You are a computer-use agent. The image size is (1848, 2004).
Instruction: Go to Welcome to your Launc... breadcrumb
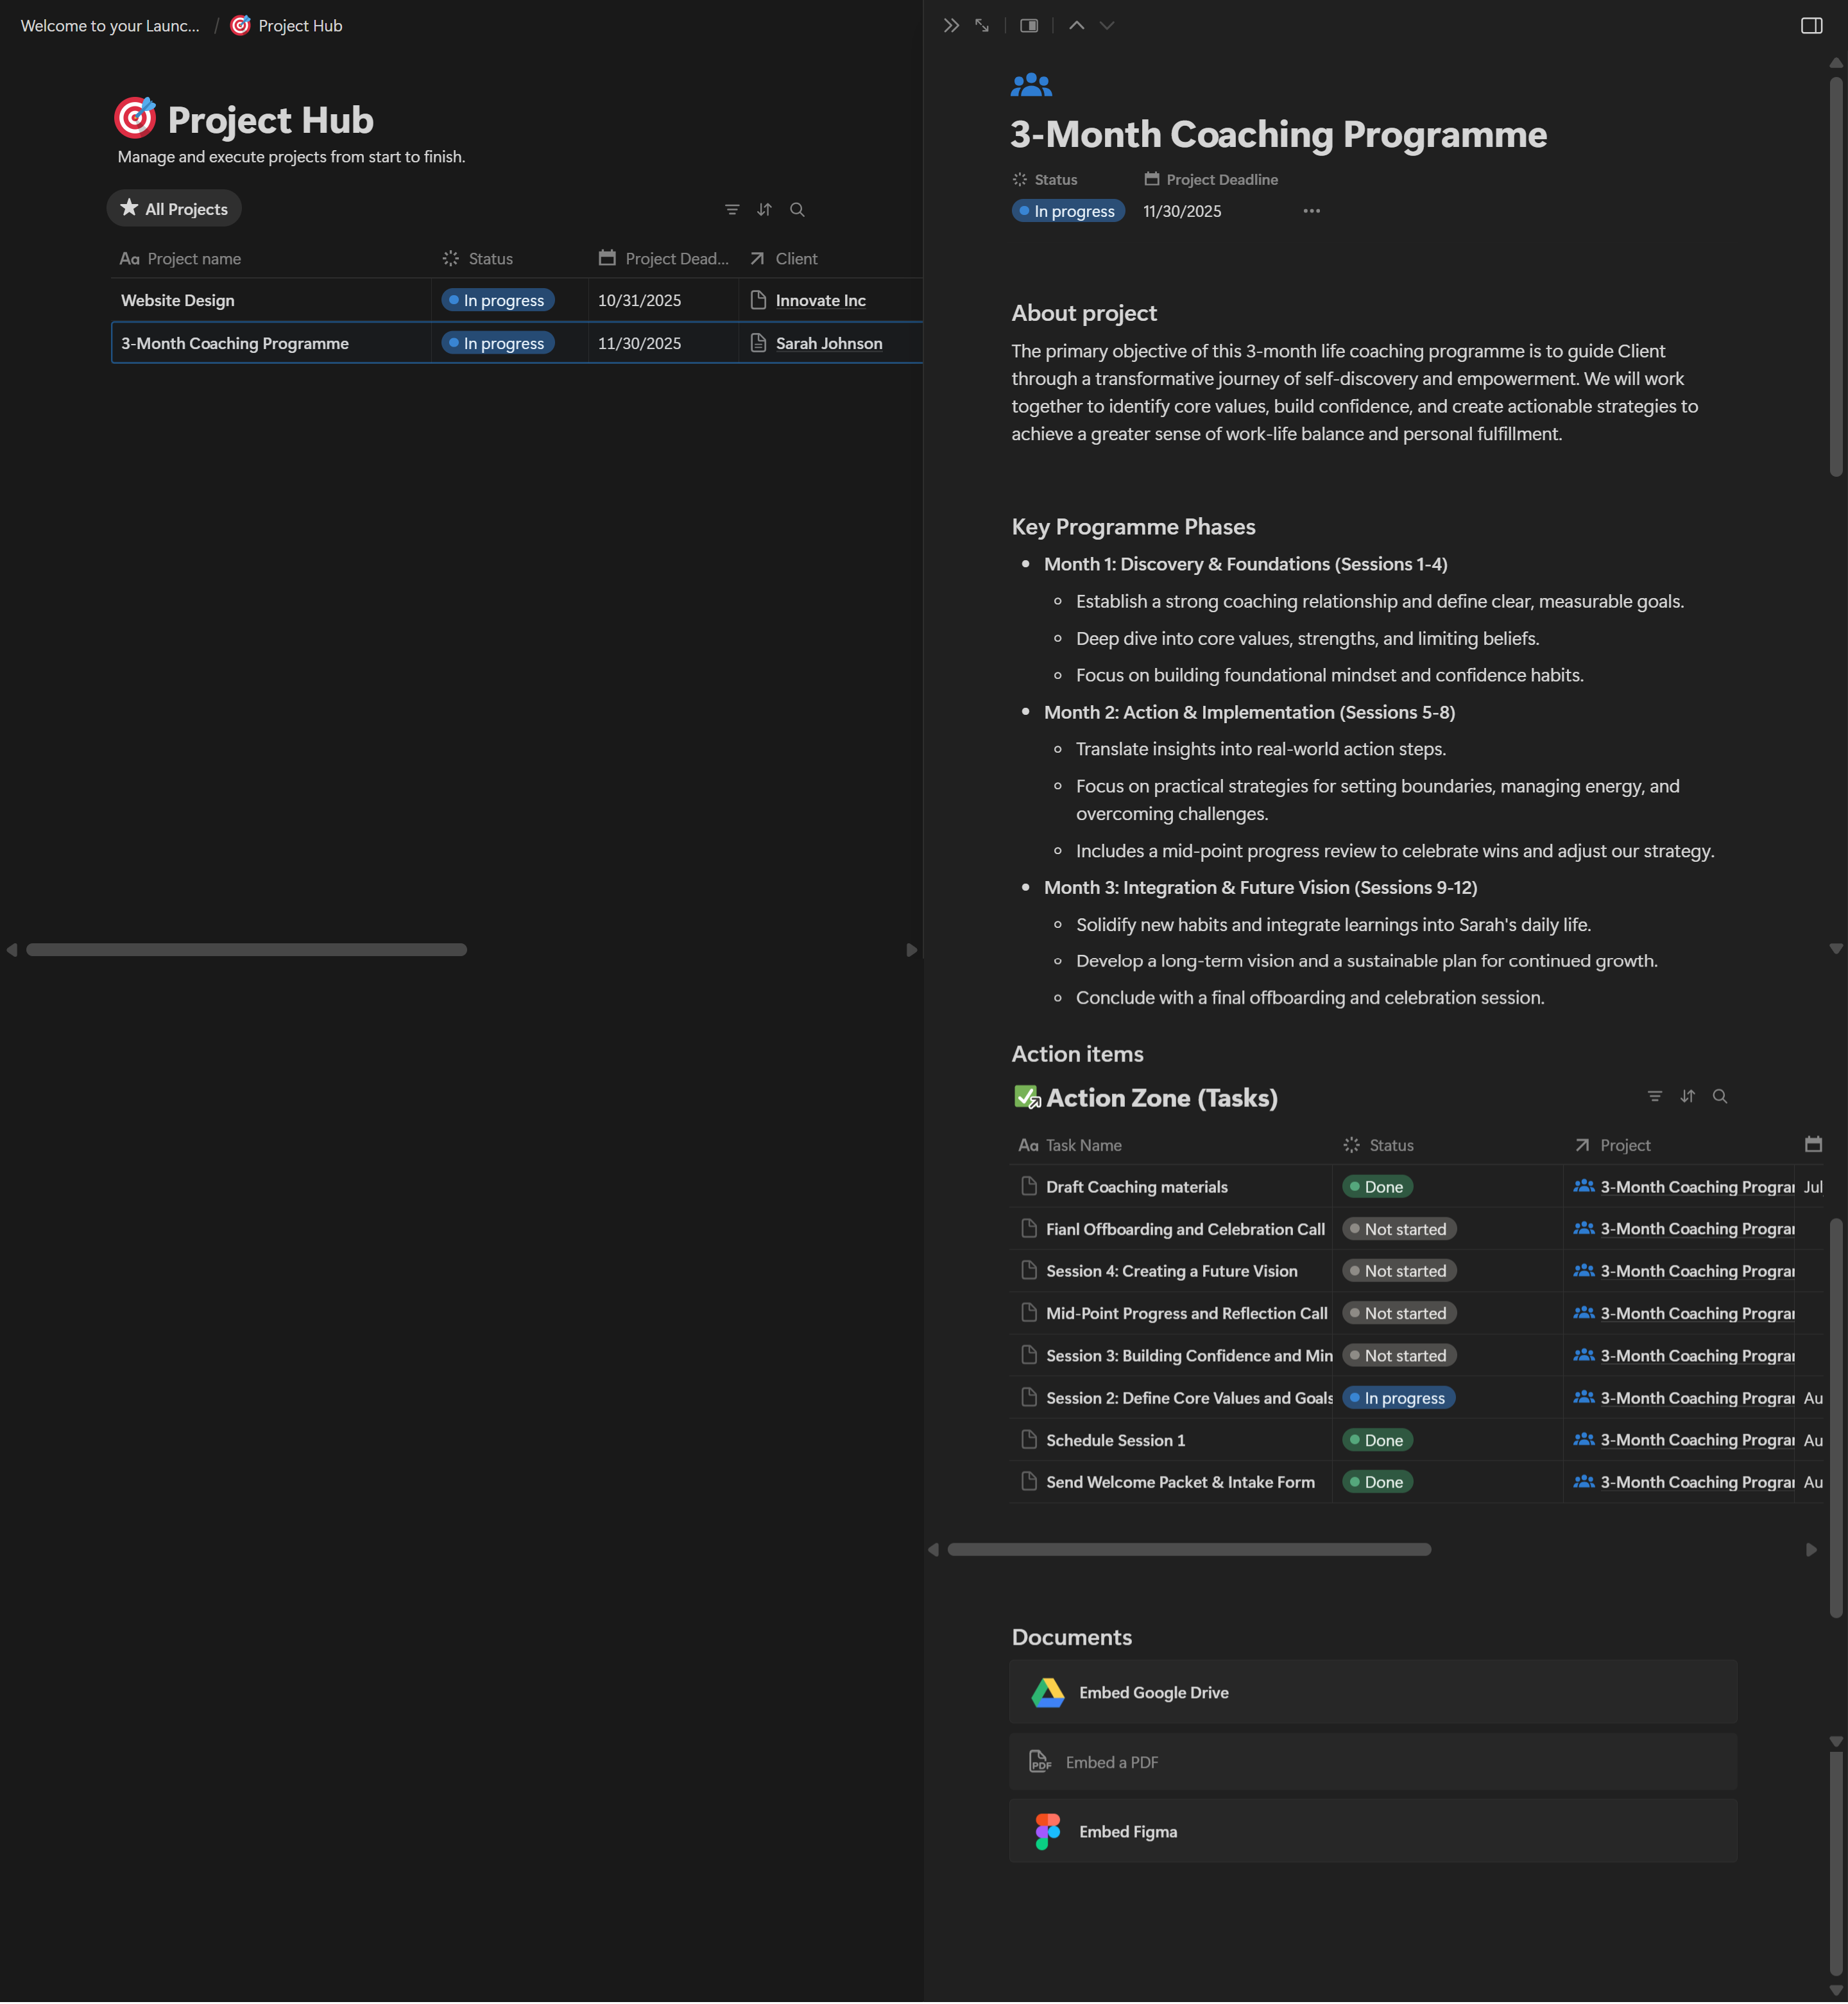click(x=110, y=26)
